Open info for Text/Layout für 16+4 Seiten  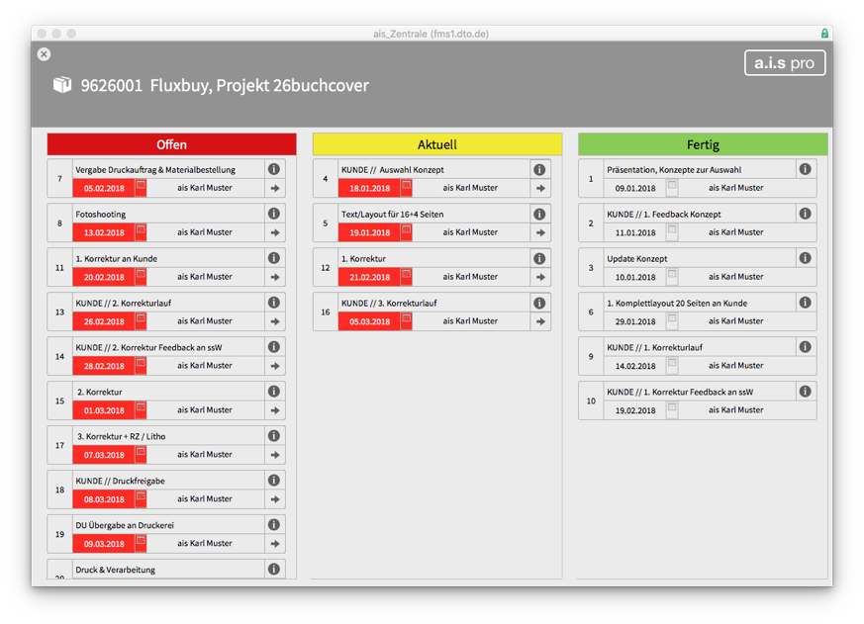pyautogui.click(x=539, y=215)
